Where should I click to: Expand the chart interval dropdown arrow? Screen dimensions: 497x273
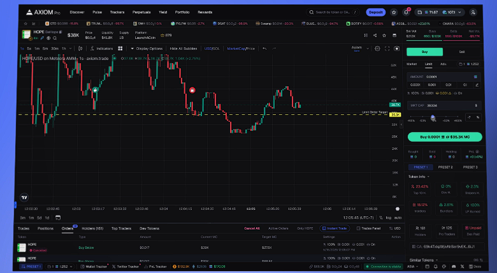(70, 48)
